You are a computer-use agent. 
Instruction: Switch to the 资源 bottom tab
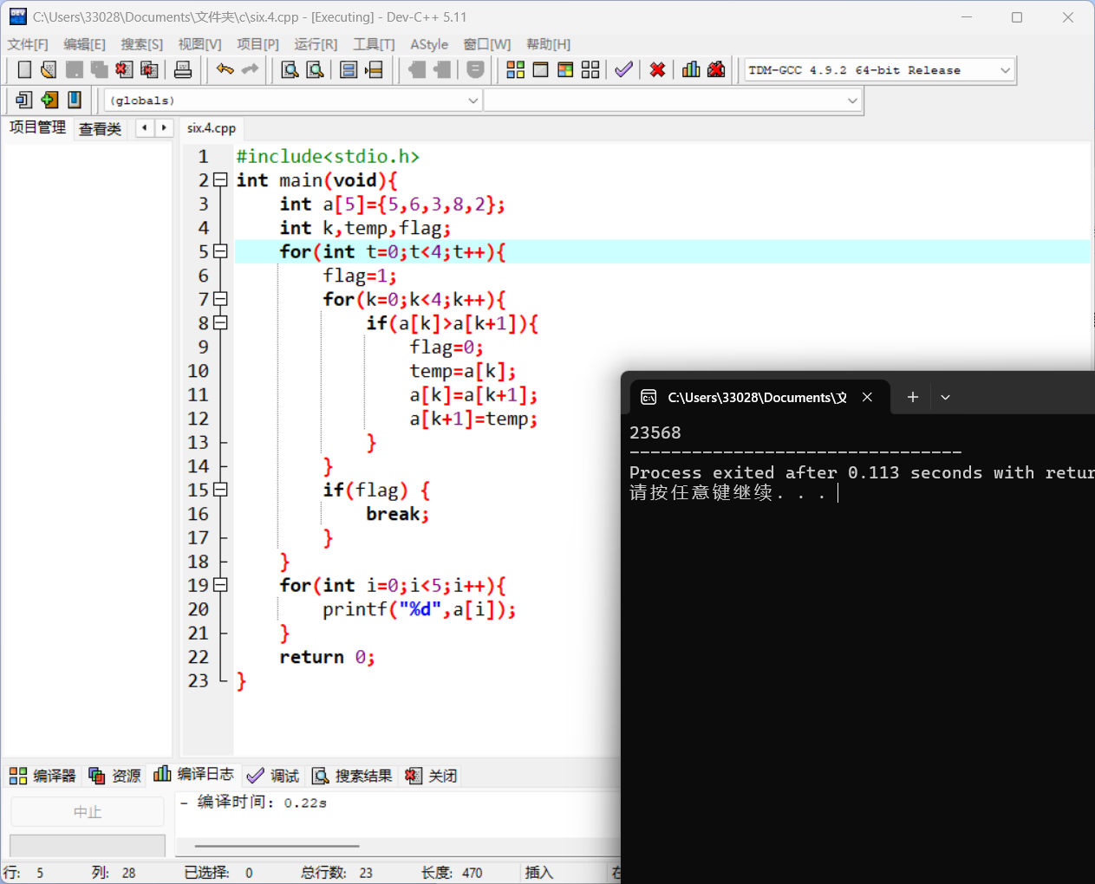pos(114,776)
